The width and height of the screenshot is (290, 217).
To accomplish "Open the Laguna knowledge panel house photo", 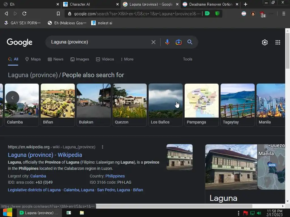I will 231,167.
